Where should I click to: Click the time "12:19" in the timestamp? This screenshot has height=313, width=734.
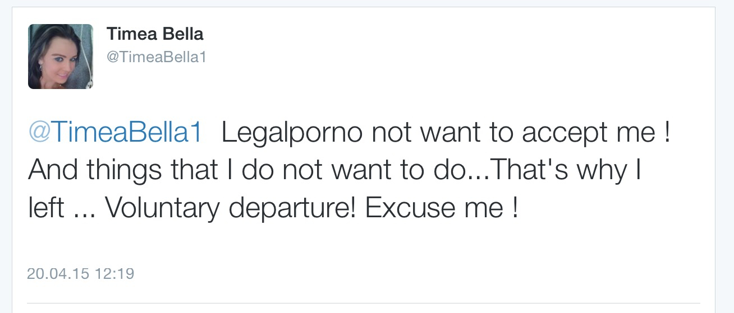click(115, 274)
